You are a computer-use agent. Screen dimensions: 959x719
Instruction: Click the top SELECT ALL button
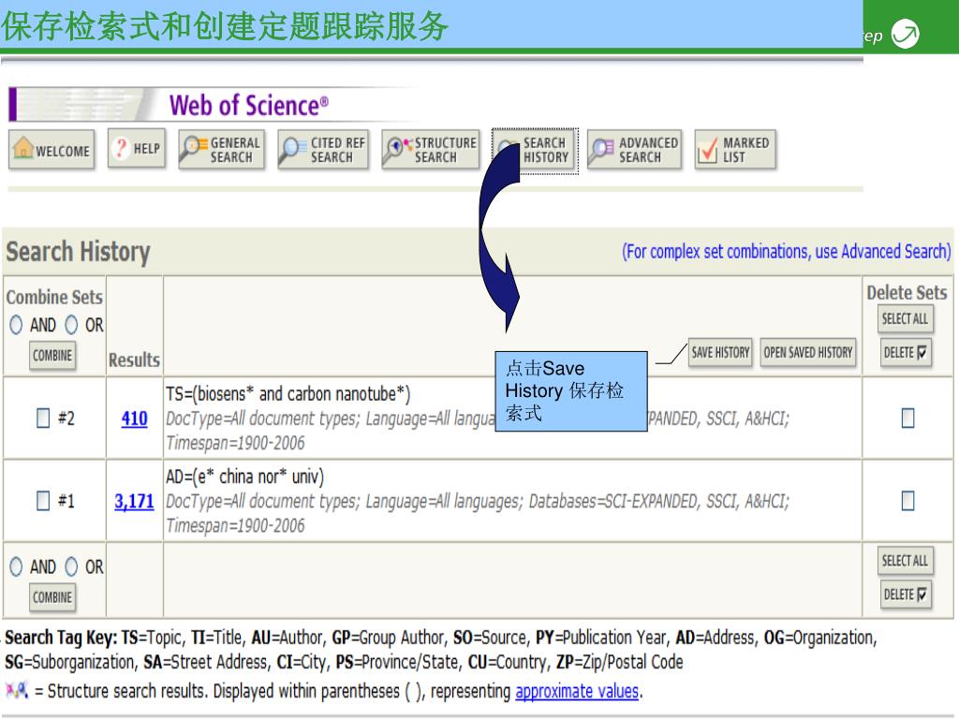tap(906, 318)
